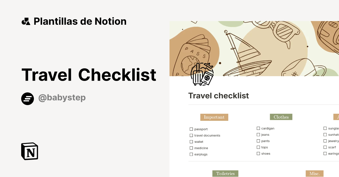
Task: Check the jewelry checkbox
Action: 325,141
